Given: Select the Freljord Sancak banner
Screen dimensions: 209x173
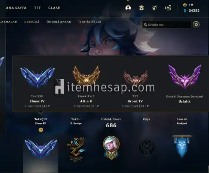Looking at the screenshot, I should pyautogui.click(x=182, y=146).
